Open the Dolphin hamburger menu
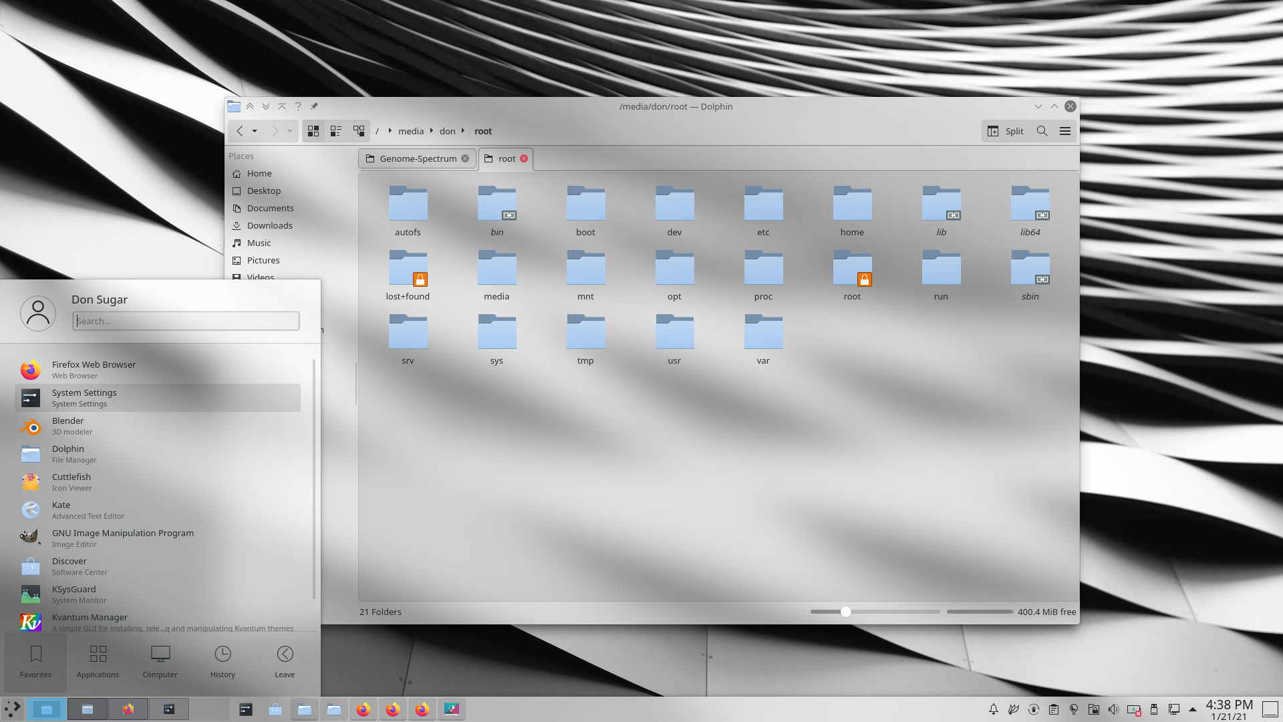1283x722 pixels. (x=1065, y=131)
